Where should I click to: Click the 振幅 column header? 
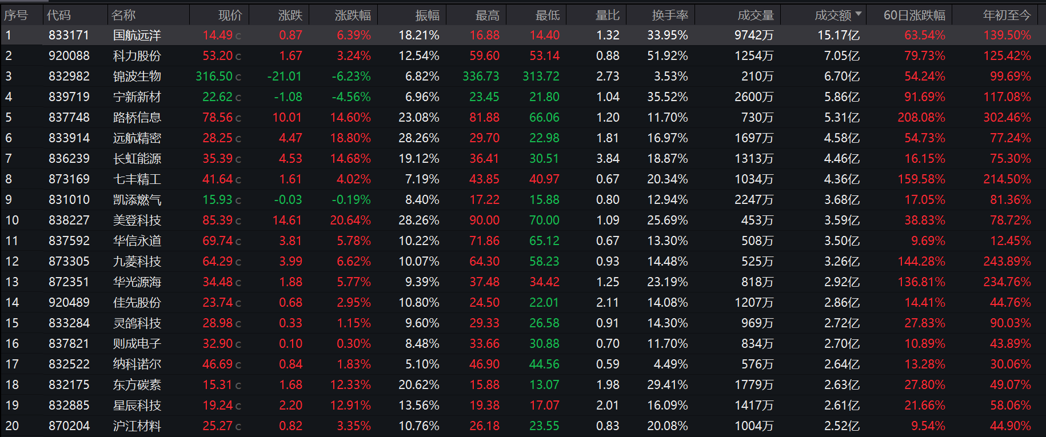pos(428,15)
